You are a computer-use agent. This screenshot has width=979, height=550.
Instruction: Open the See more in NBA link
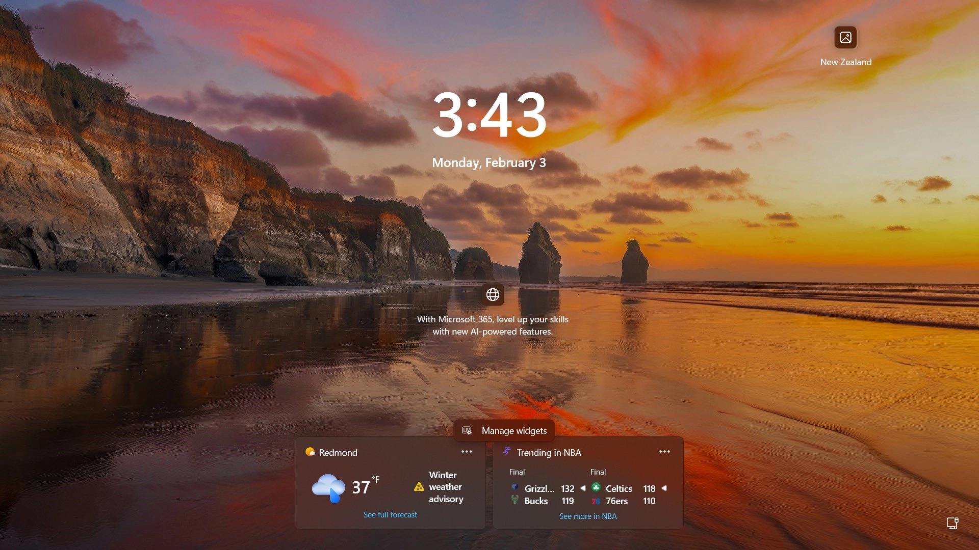pos(588,516)
